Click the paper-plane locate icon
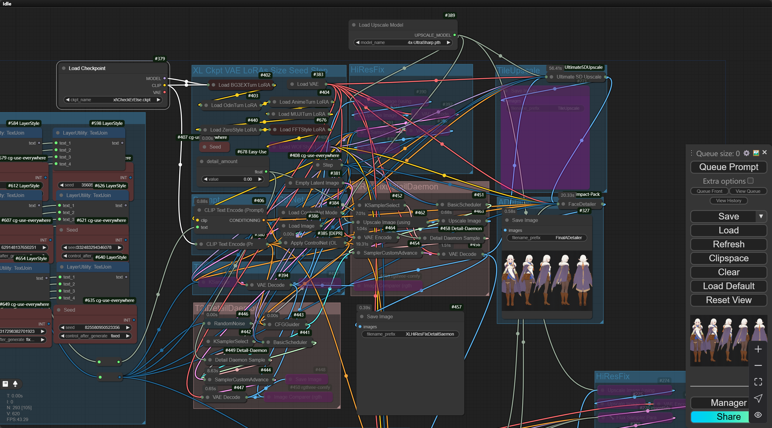Screen dimensions: 772x428 click(x=758, y=398)
